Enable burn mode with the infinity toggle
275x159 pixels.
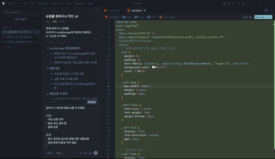49,153
